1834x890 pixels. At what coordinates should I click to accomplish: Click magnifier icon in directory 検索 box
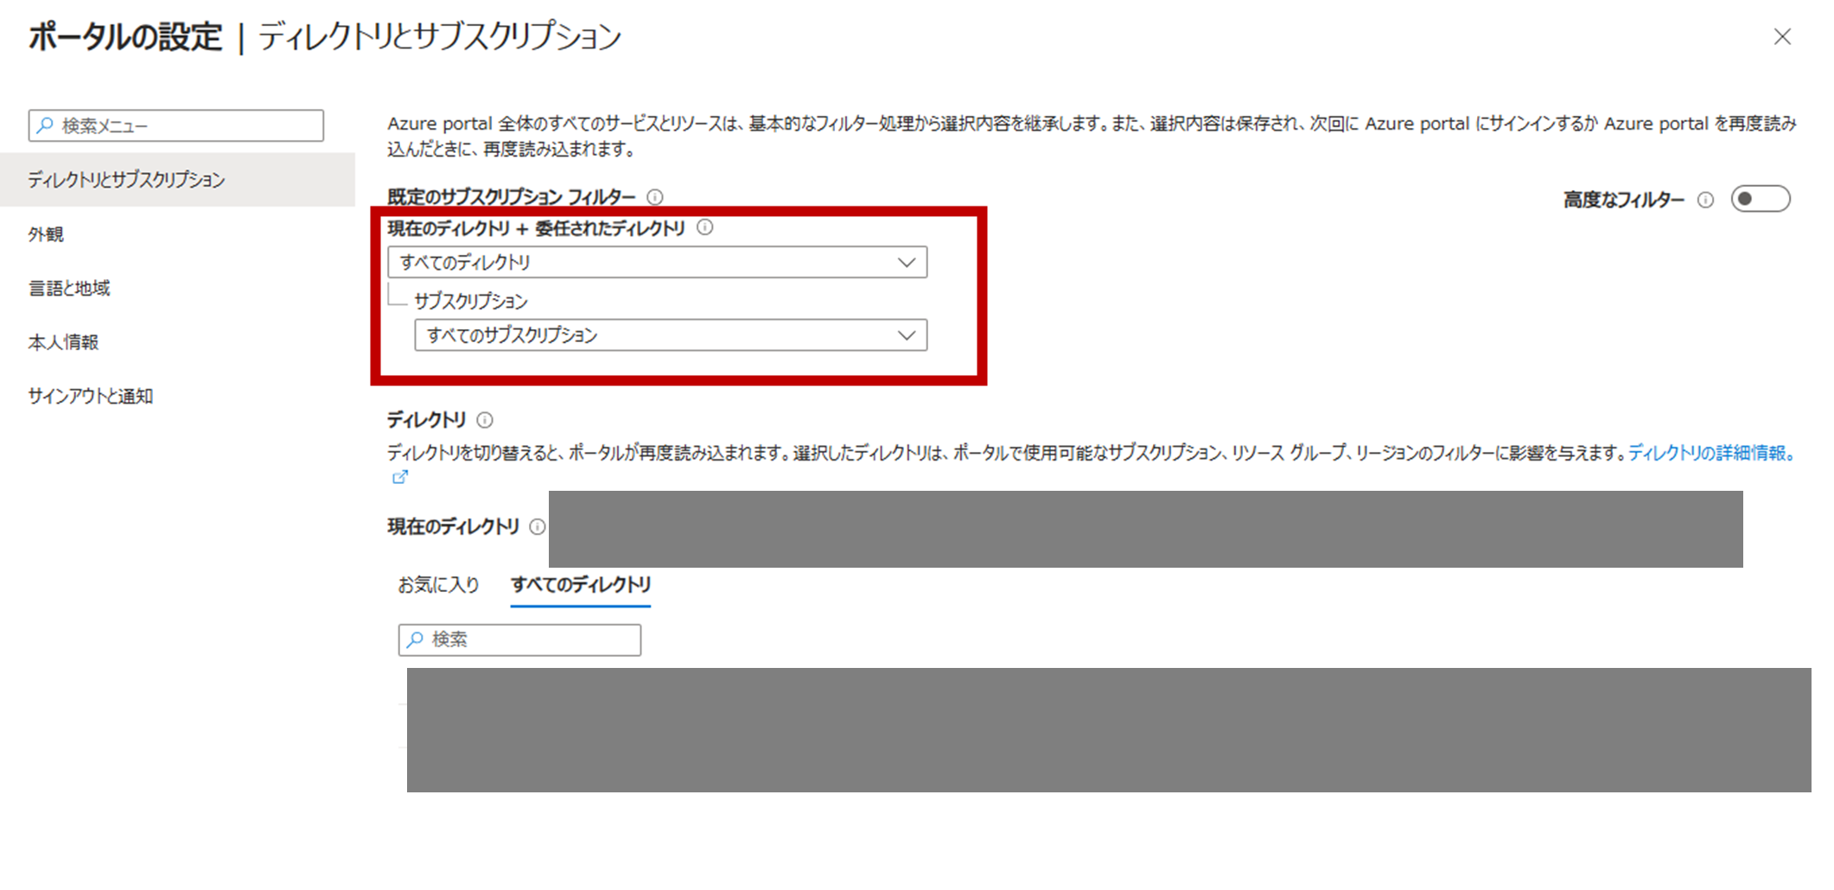click(x=415, y=639)
